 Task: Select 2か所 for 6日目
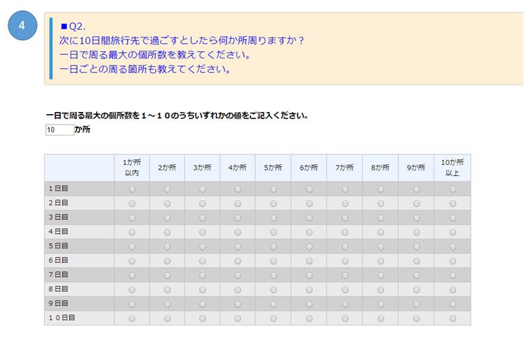tap(167, 261)
